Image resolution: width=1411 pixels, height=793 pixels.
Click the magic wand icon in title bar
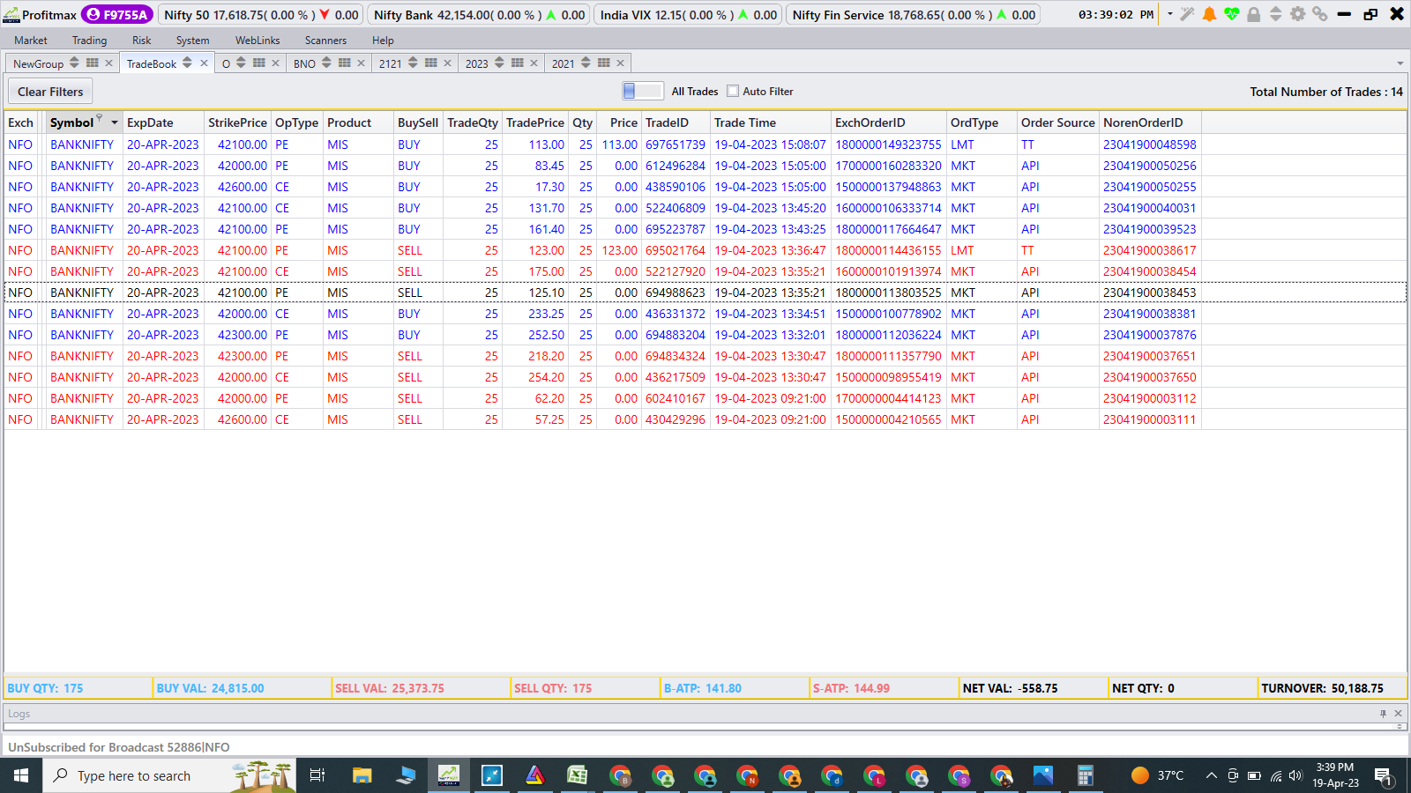[1187, 14]
